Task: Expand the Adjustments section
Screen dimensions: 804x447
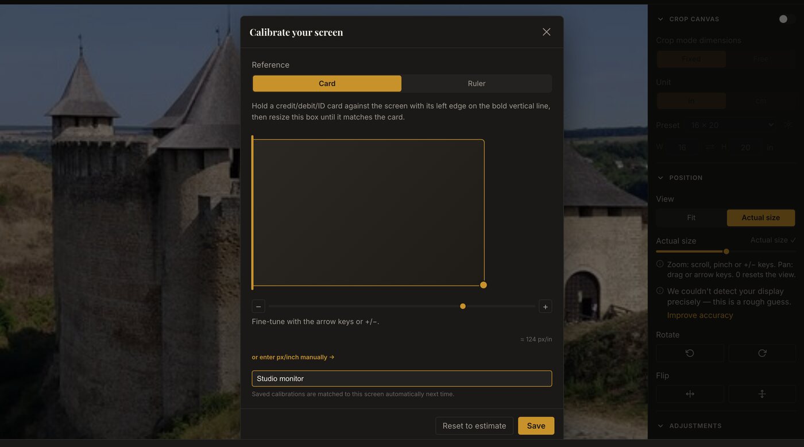Action: tap(660, 426)
